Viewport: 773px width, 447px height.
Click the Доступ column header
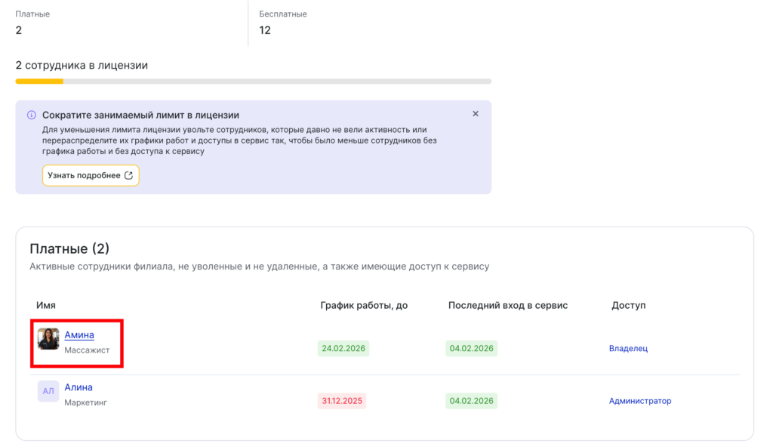point(628,305)
